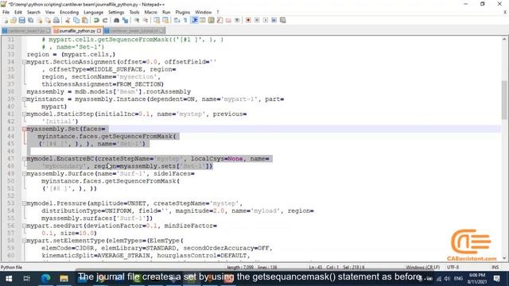Toggle file monitoring eye icon
Image resolution: width=509 pixels, height=286 pixels.
[237, 21]
